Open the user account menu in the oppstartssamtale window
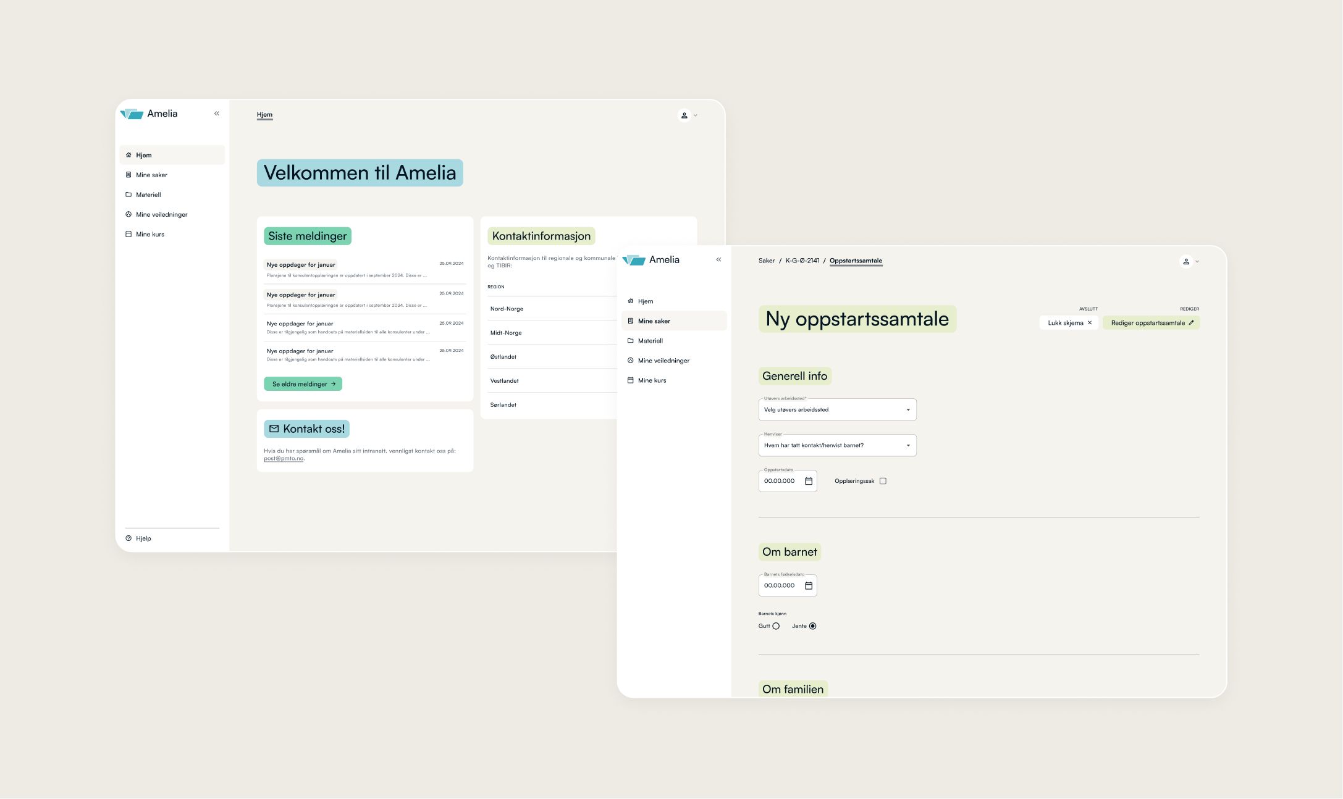 [x=1190, y=262]
